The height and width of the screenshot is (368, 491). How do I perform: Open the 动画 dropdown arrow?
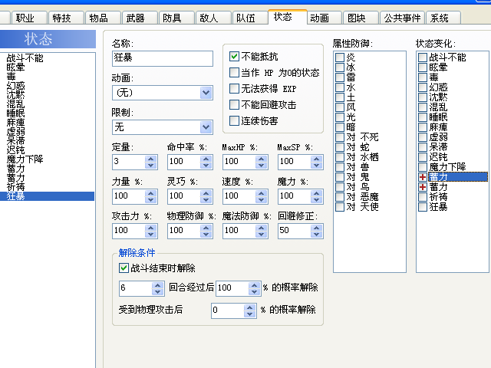coord(206,93)
